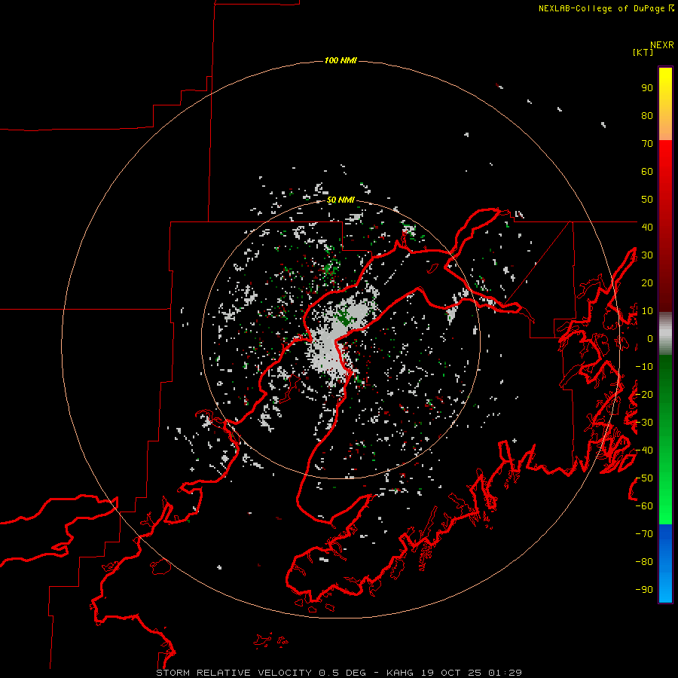Click the -90 value on the velocity scale

pos(644,590)
